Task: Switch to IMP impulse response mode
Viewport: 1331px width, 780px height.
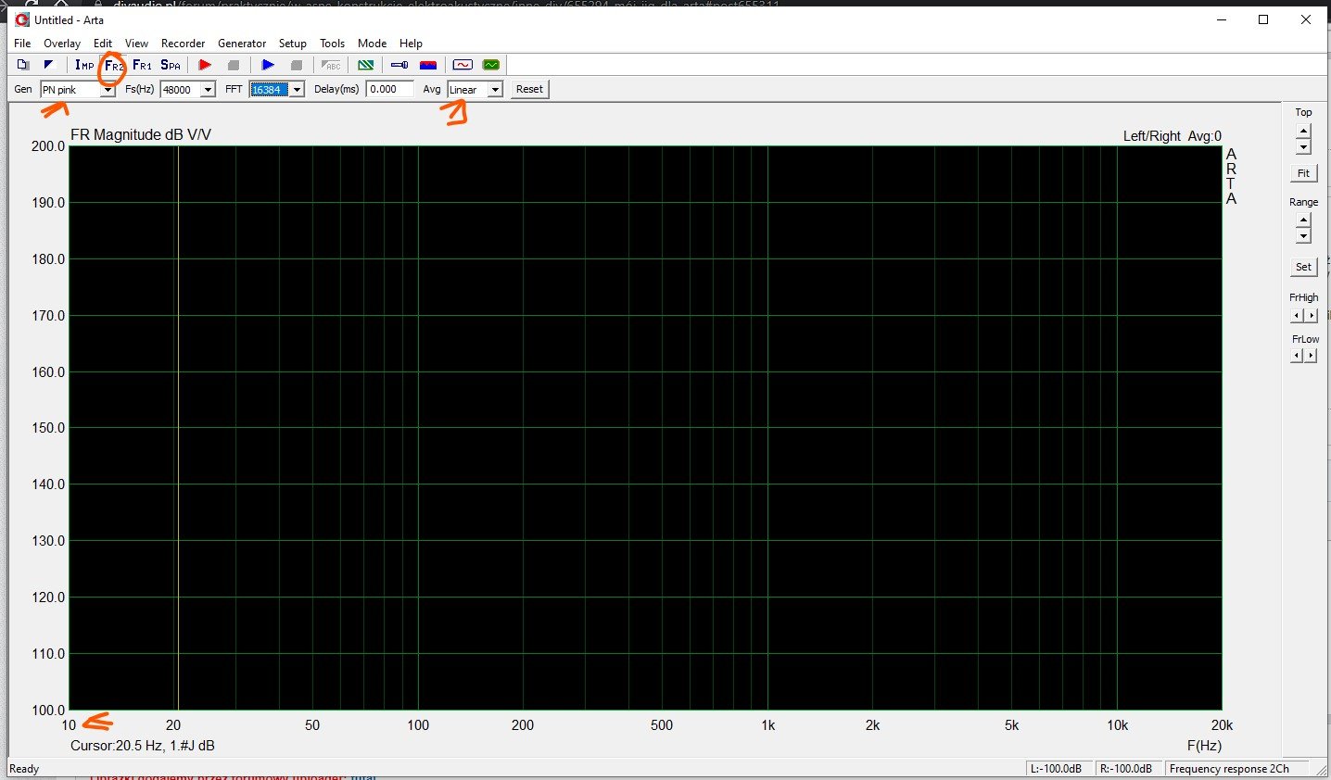Action: pyautogui.click(x=84, y=65)
